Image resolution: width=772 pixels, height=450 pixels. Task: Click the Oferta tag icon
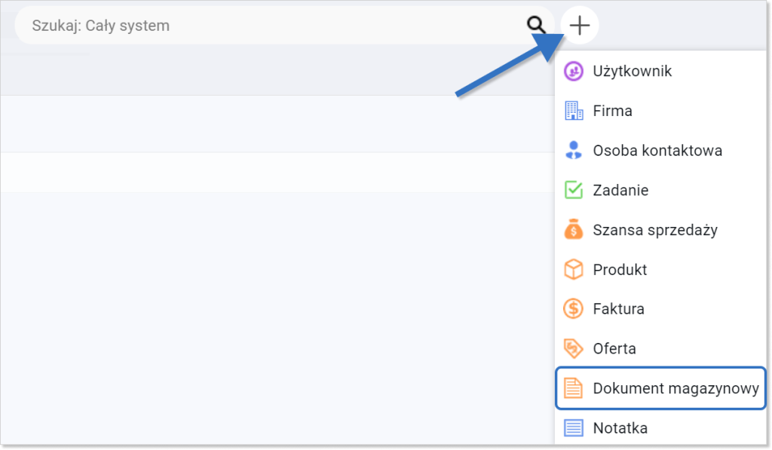[574, 348]
